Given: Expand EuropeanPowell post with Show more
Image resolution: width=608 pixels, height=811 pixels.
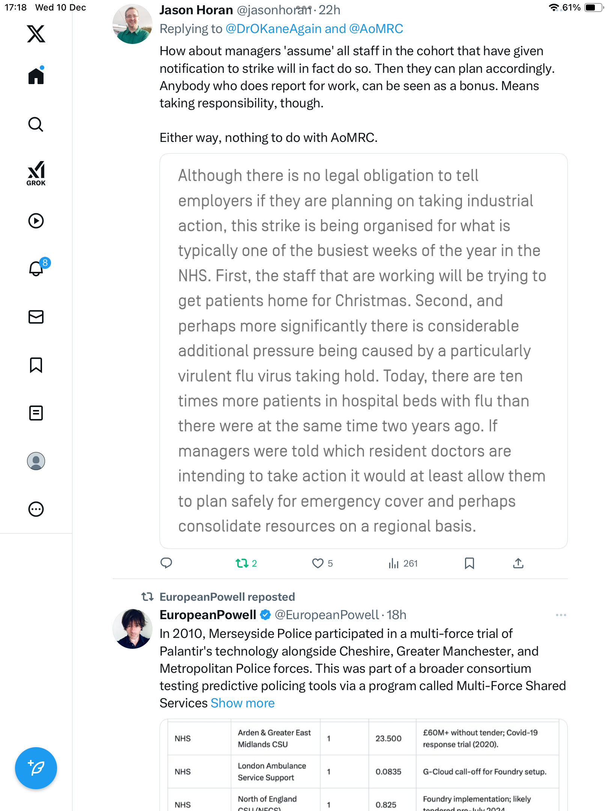Looking at the screenshot, I should 242,703.
